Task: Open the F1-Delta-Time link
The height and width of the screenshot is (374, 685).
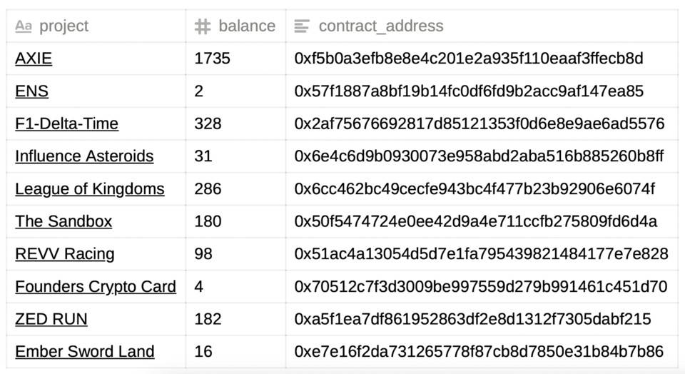Action: (66, 123)
